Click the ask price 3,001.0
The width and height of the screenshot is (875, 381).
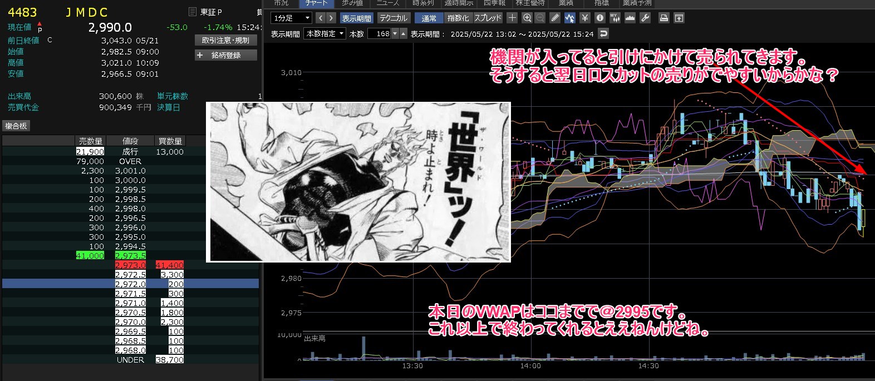(x=130, y=171)
